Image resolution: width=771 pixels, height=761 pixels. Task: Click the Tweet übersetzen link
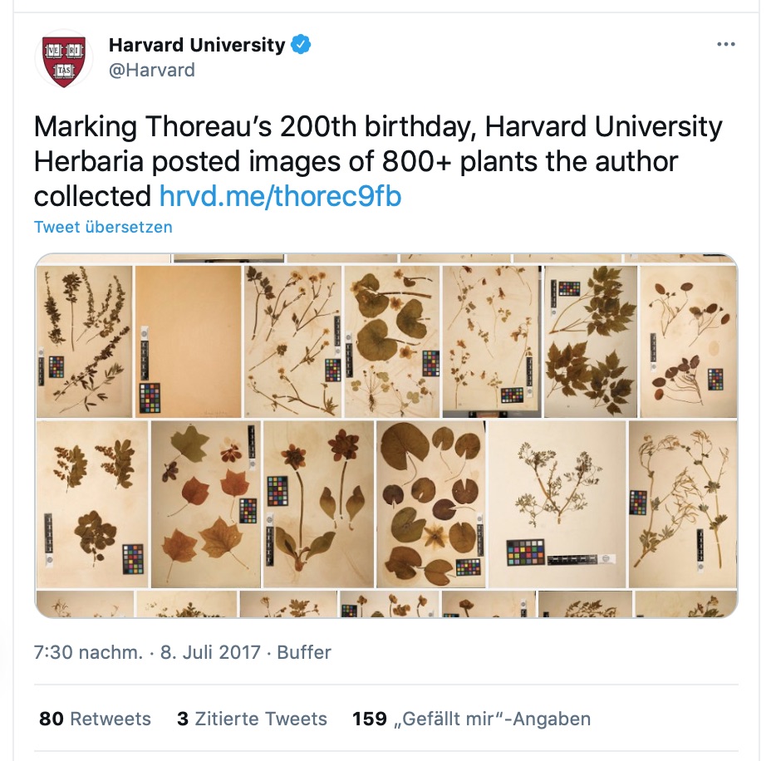point(102,227)
